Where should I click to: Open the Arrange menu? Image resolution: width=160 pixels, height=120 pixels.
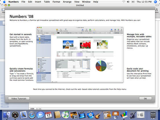(67, 2)
